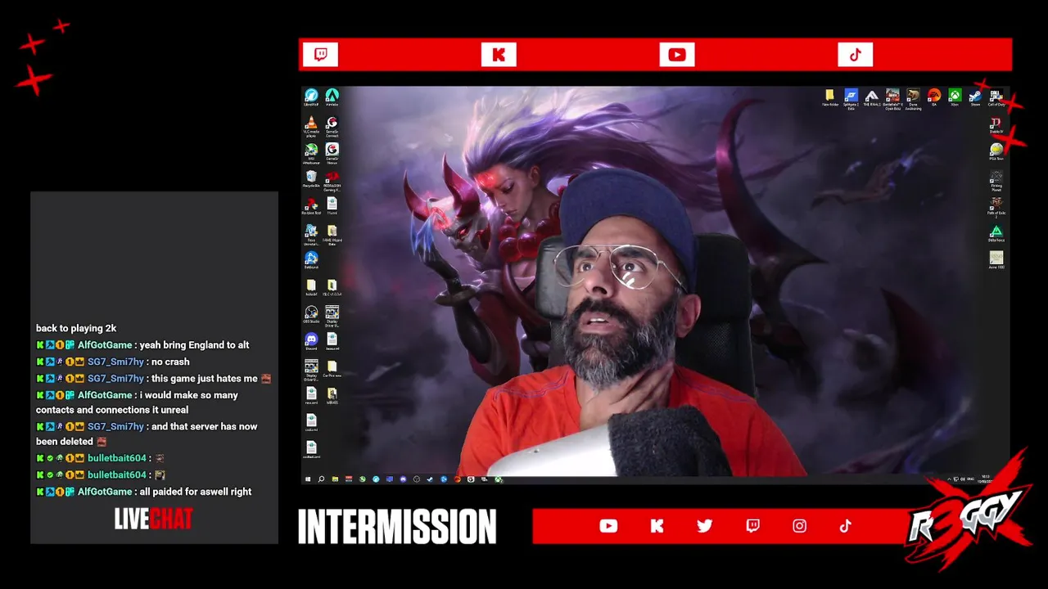Launch THE FINALS desktop shortcut
Image resolution: width=1048 pixels, height=589 pixels.
click(x=872, y=98)
